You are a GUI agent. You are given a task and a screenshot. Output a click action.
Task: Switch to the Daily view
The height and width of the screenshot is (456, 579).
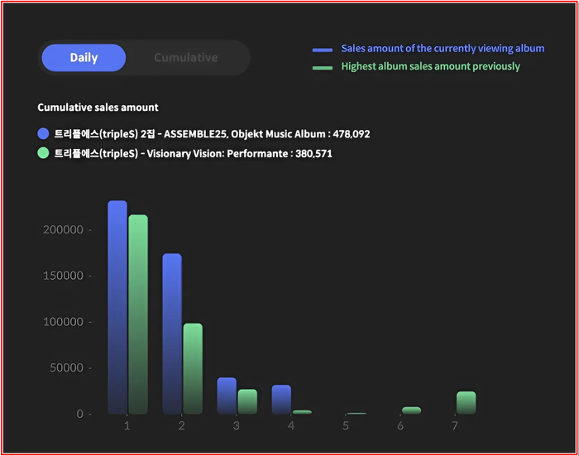[84, 58]
